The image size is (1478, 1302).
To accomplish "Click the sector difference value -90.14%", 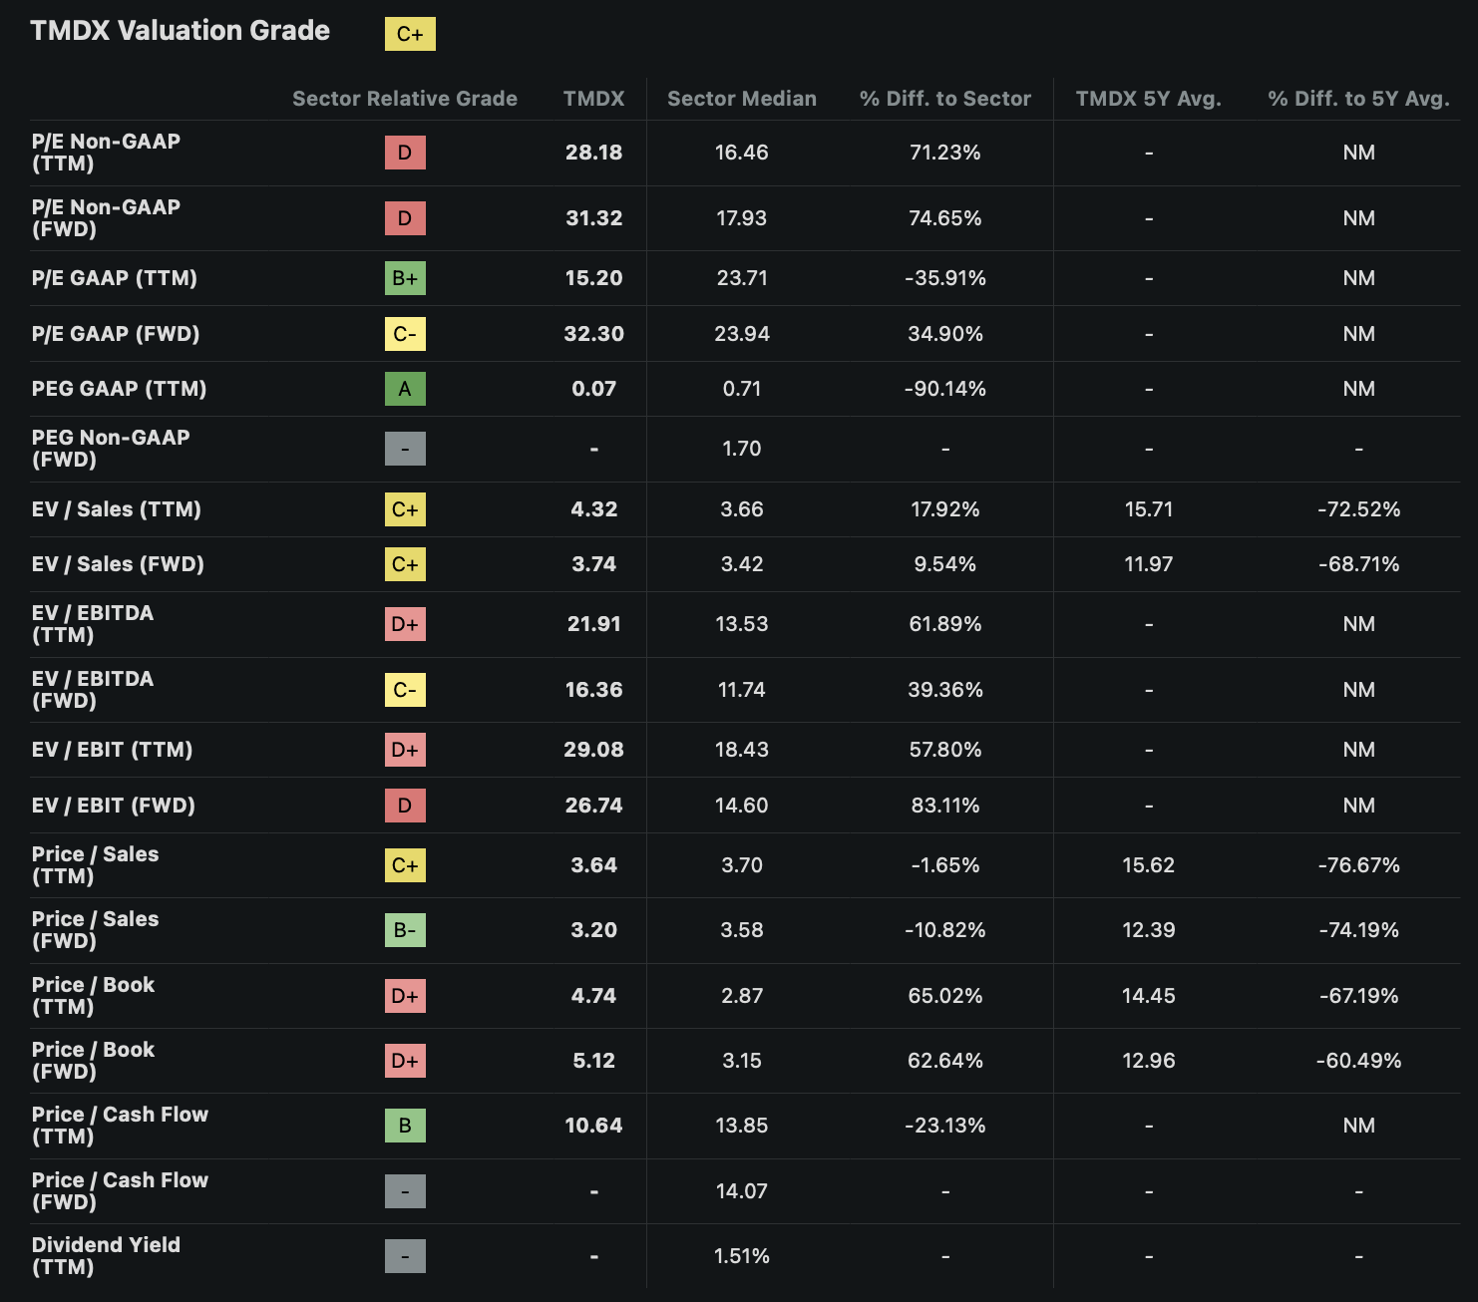I will tap(945, 389).
